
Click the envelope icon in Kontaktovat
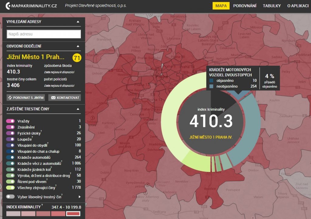[53, 98]
